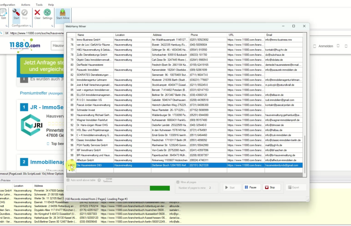
Task: Click the cell 'Pazaurek Immobilien'
Action: pos(95,70)
